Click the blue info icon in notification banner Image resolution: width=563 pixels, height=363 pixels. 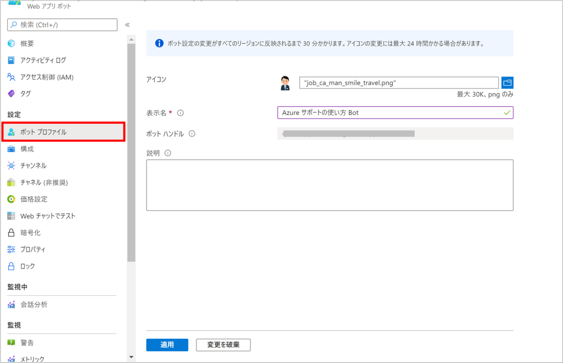pyautogui.click(x=159, y=44)
